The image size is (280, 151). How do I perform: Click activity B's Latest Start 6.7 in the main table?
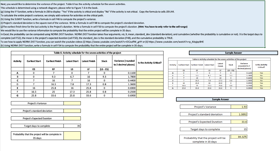pyautogui.click(x=72, y=77)
